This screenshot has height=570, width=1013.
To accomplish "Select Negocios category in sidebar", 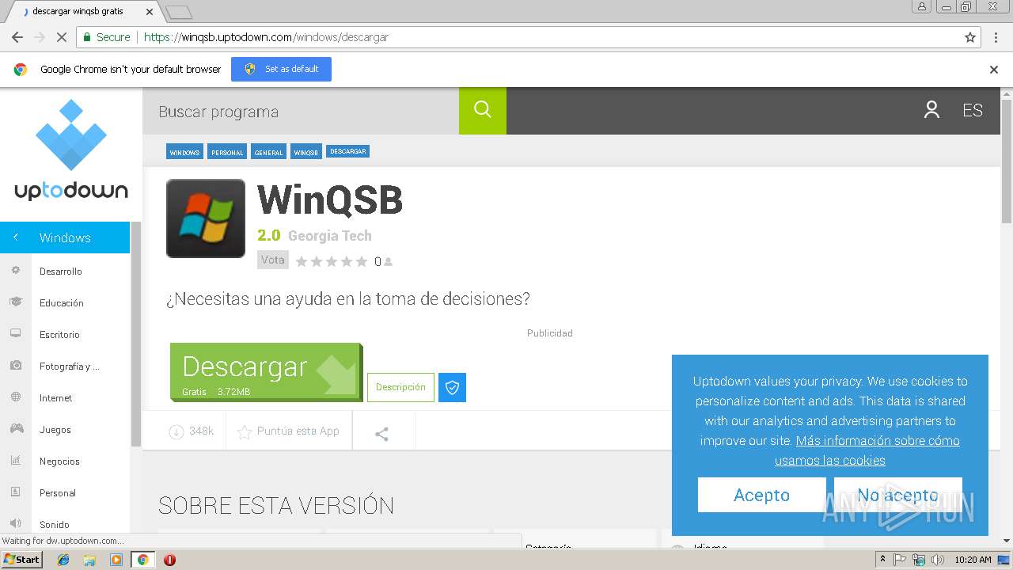I will pos(59,461).
